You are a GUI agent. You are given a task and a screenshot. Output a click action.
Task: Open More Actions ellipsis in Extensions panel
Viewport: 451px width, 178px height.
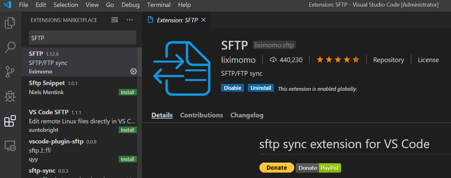[130, 20]
